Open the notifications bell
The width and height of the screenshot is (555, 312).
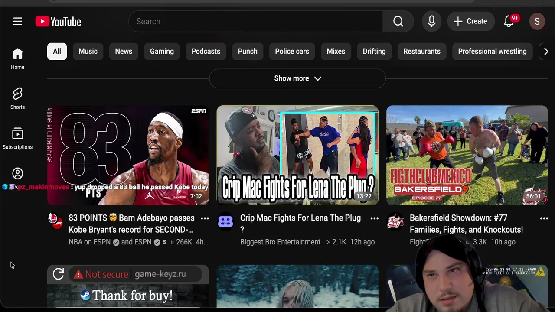pos(509,21)
